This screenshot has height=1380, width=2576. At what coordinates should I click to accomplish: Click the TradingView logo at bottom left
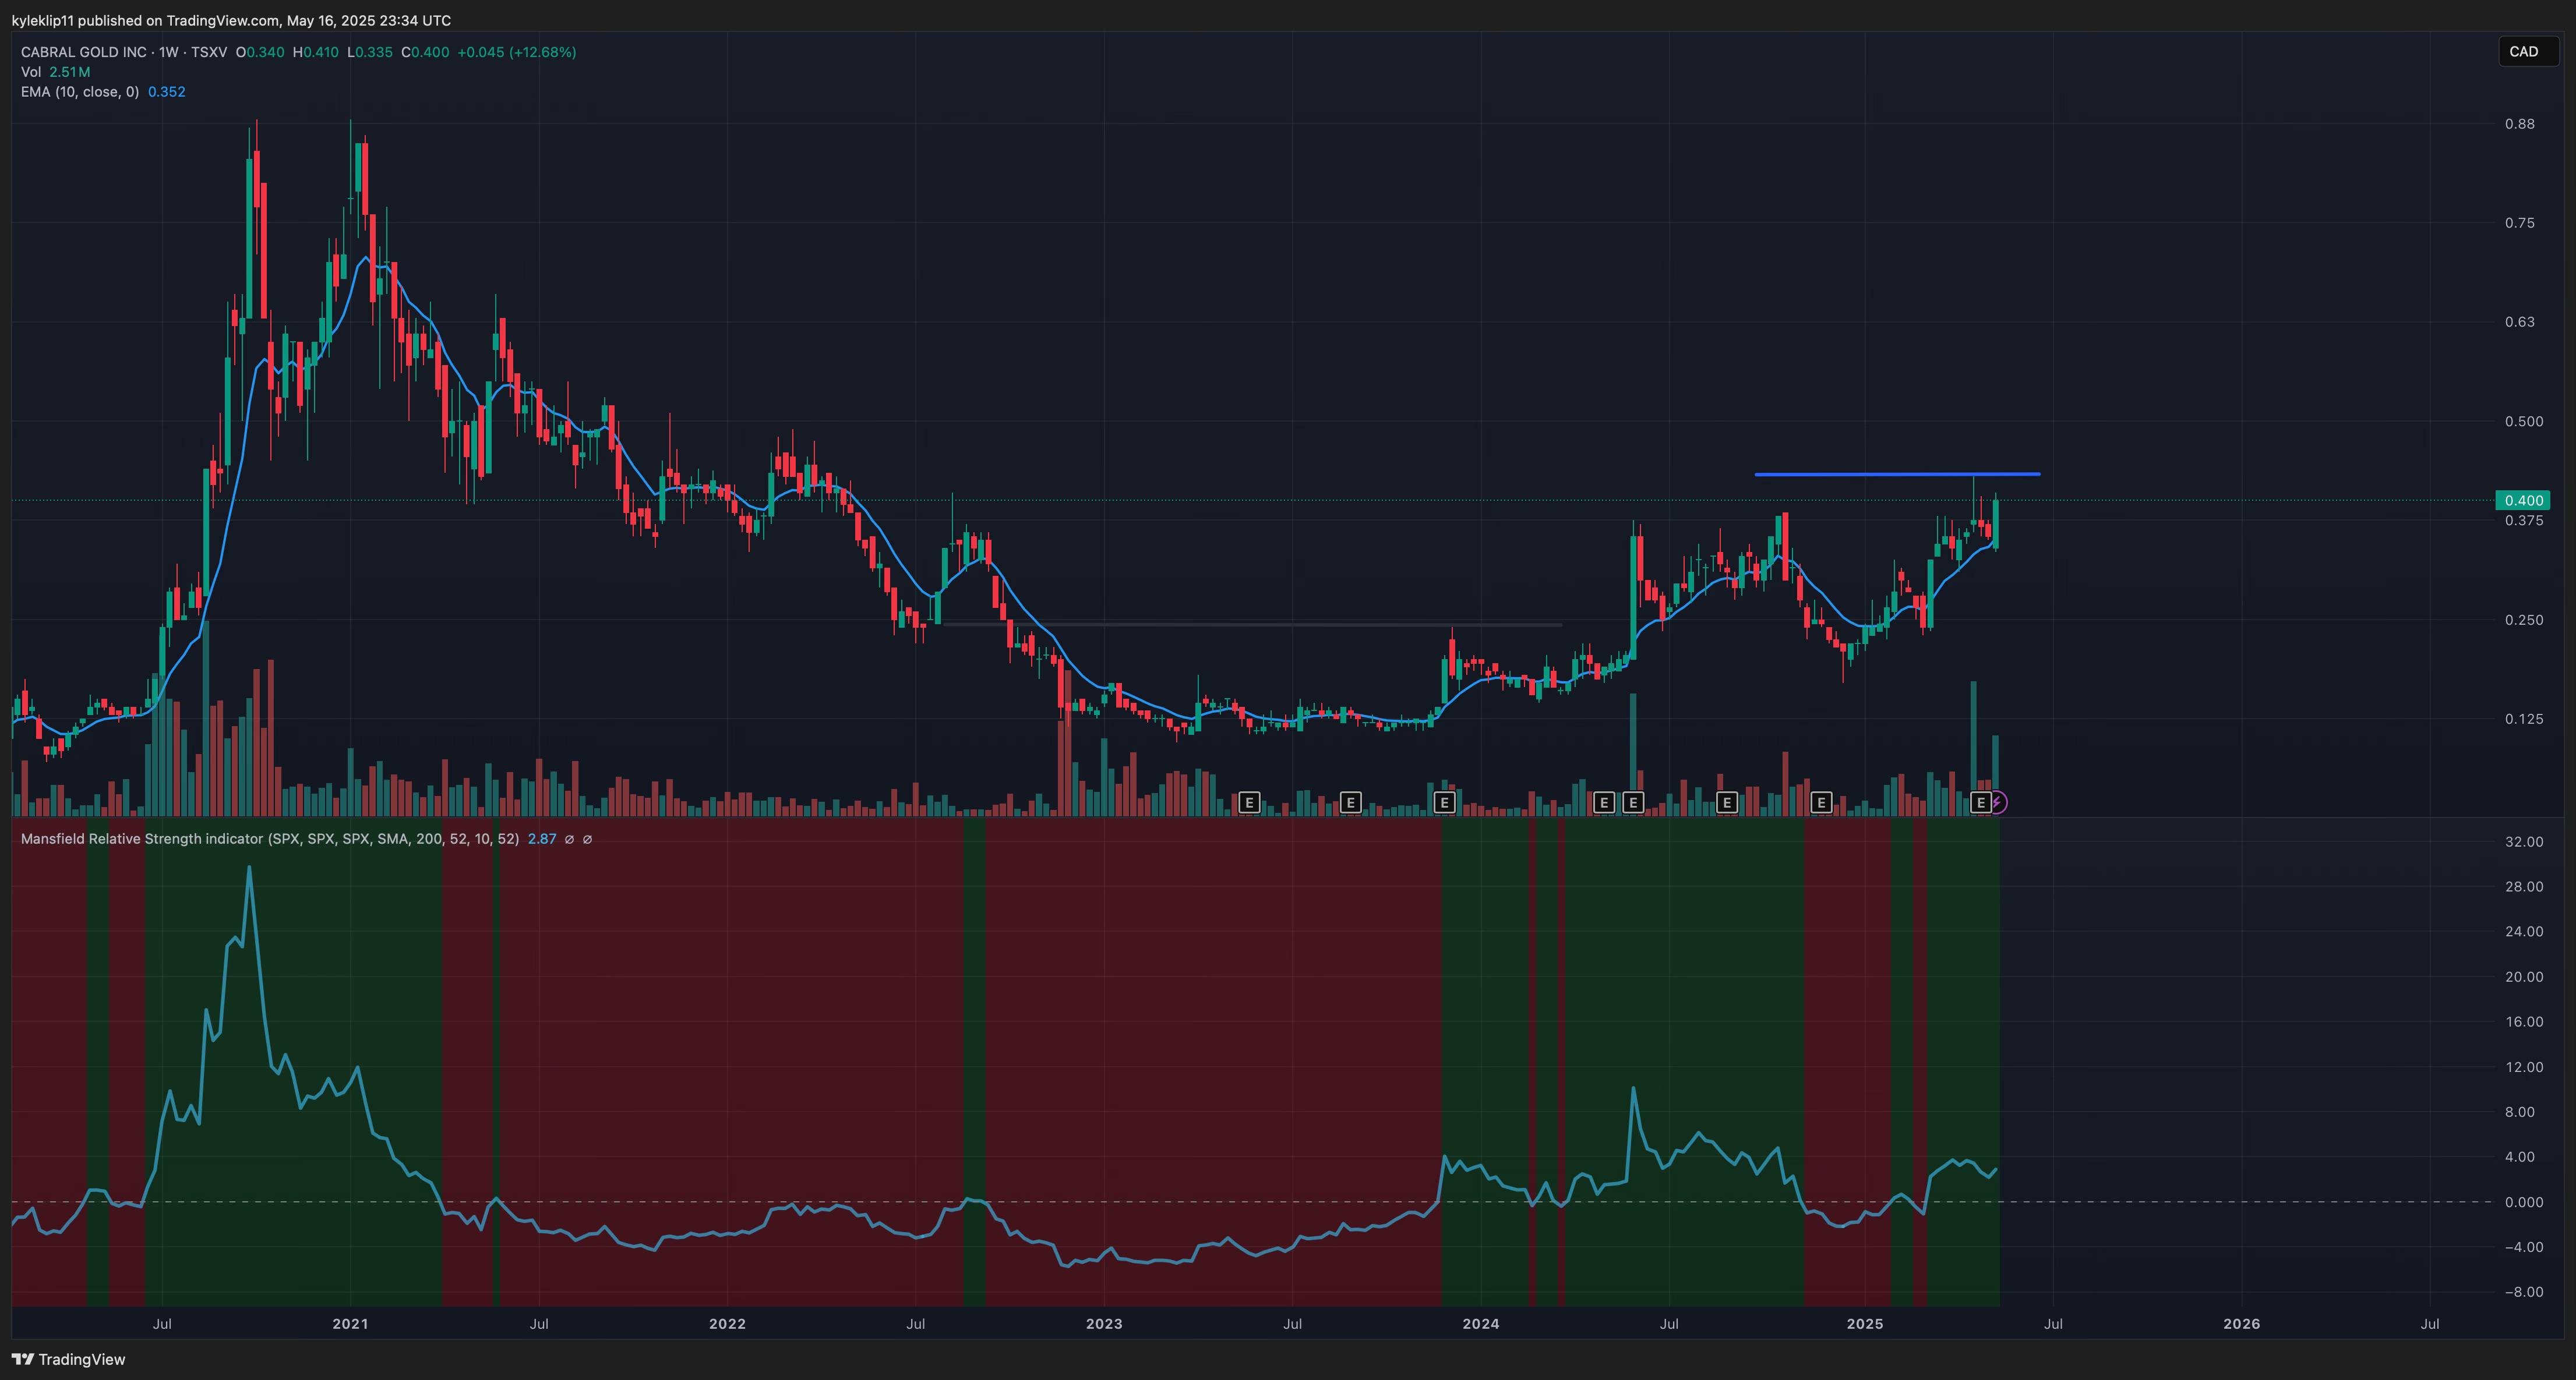pyautogui.click(x=68, y=1359)
